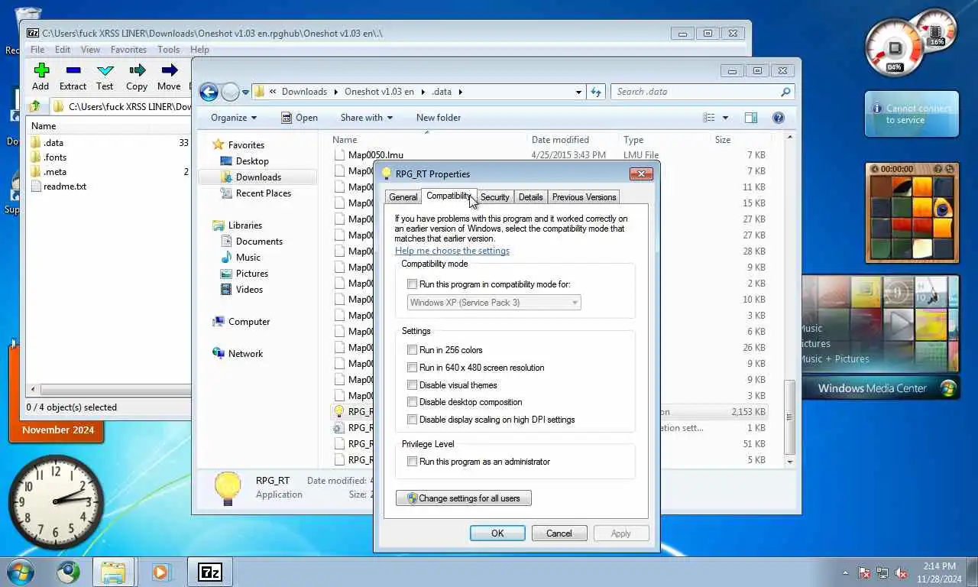
Task: Click Open button in Explorer toolbar
Action: pos(300,118)
